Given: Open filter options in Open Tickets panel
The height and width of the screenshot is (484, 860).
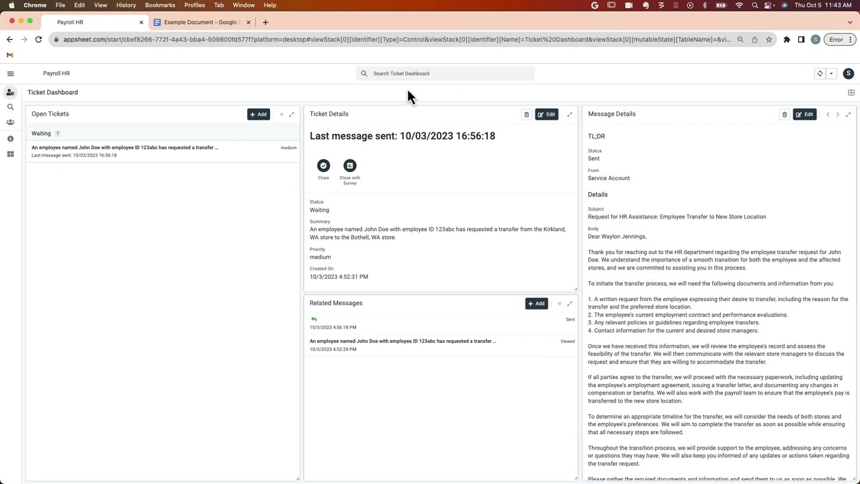Looking at the screenshot, I should [282, 114].
